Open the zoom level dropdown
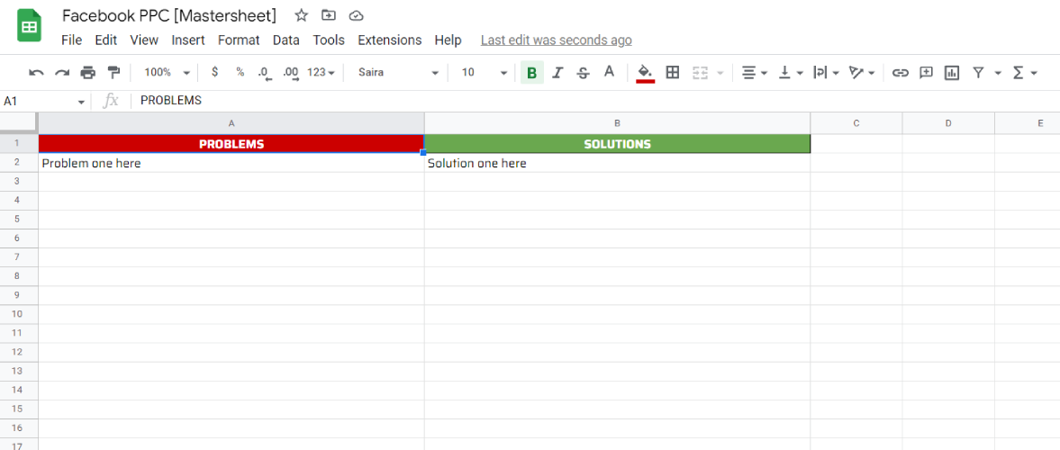1060x450 pixels. [168, 72]
